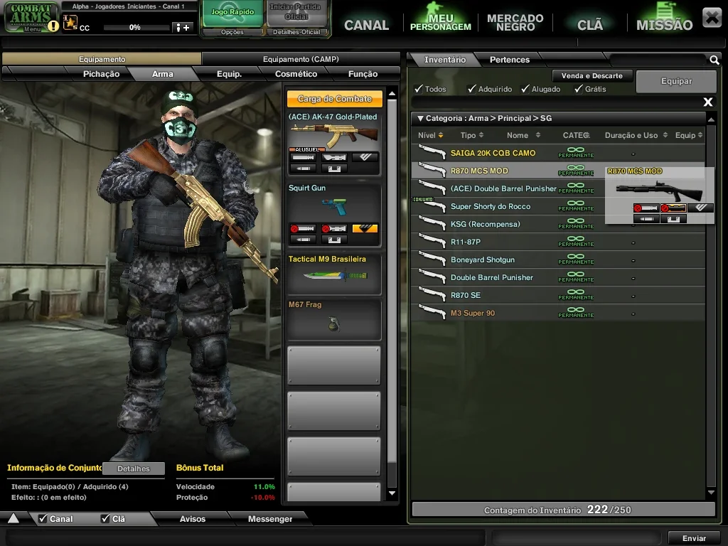The width and height of the screenshot is (728, 546).
Task: Click Squirt Gun first blocked attachment slot
Action: click(x=303, y=228)
